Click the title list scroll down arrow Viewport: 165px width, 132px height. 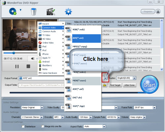point(162,69)
